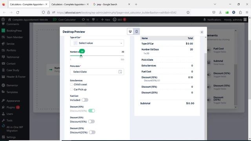
Task: Open Cost Calculator admin bar item
Action: pyautogui.click(x=64, y=20)
